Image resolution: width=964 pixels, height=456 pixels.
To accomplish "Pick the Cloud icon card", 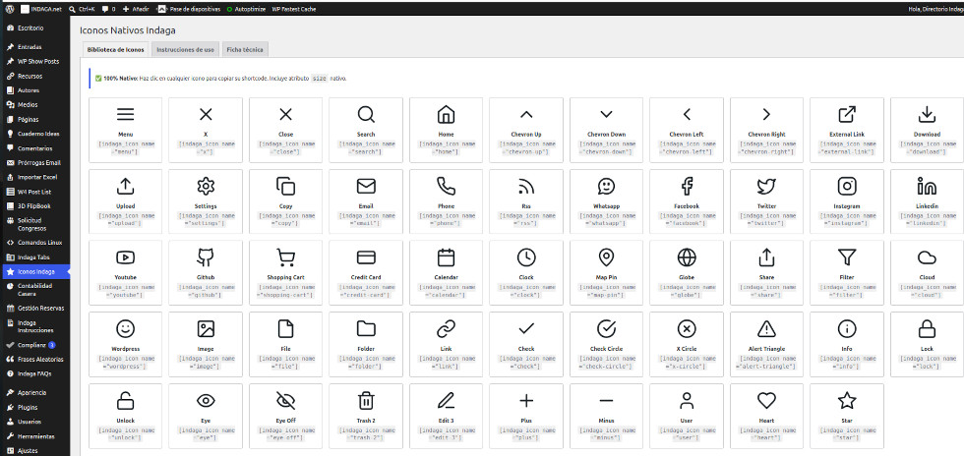I will (927, 272).
